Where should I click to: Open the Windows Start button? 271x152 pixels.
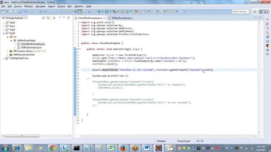(5, 148)
